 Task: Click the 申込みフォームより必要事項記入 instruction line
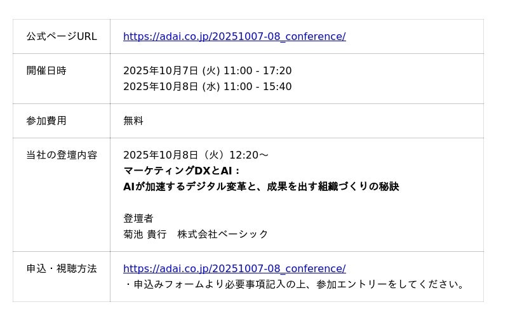pyautogui.click(x=295, y=285)
